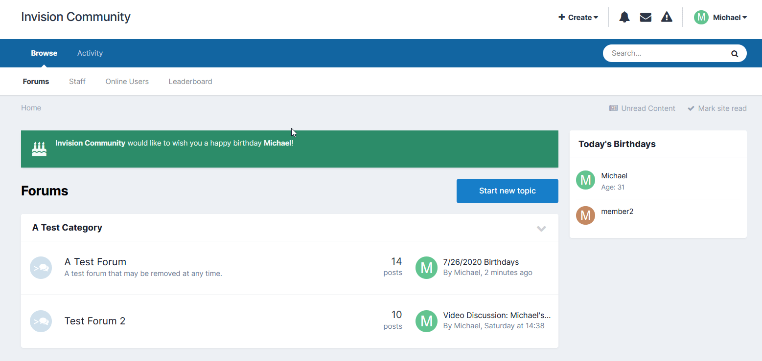Click the member2 name in Today's Birthdays
Image resolution: width=762 pixels, height=361 pixels.
click(617, 212)
